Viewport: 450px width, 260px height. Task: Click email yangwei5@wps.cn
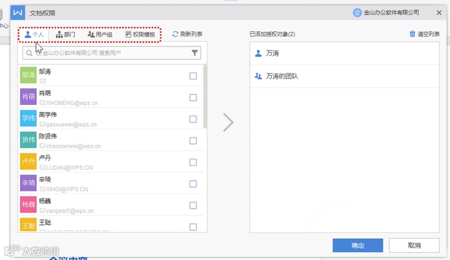click(x=70, y=211)
